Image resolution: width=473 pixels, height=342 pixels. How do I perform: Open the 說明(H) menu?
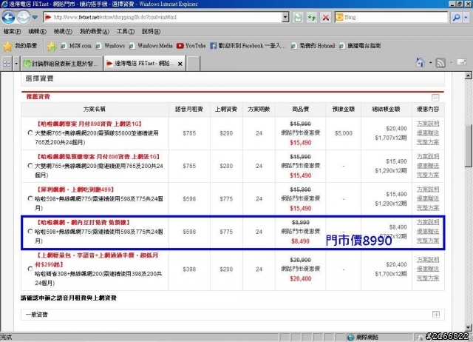[151, 31]
